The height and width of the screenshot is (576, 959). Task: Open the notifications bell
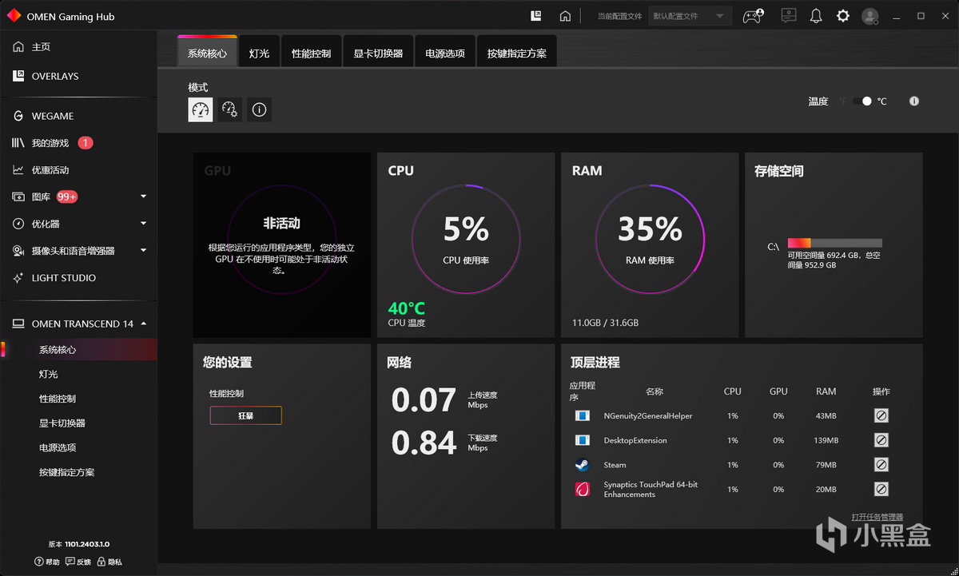[816, 15]
